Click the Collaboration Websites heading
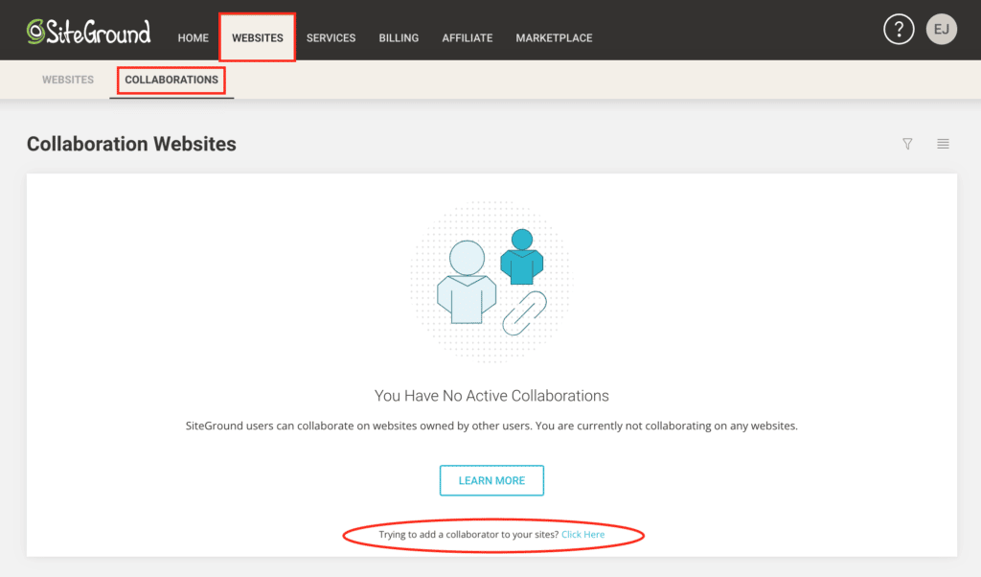This screenshot has height=577, width=981. [131, 144]
